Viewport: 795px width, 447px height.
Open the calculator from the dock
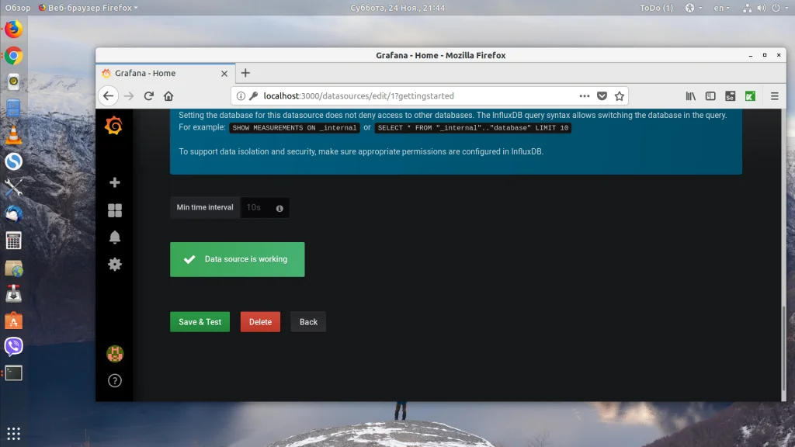coord(14,241)
